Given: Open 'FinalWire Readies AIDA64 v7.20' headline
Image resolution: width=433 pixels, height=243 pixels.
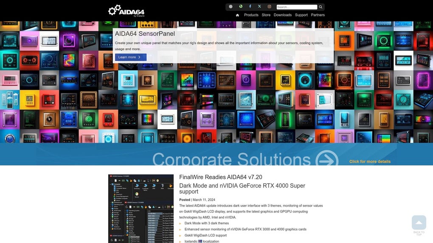Looking at the screenshot, I should click(221, 177).
